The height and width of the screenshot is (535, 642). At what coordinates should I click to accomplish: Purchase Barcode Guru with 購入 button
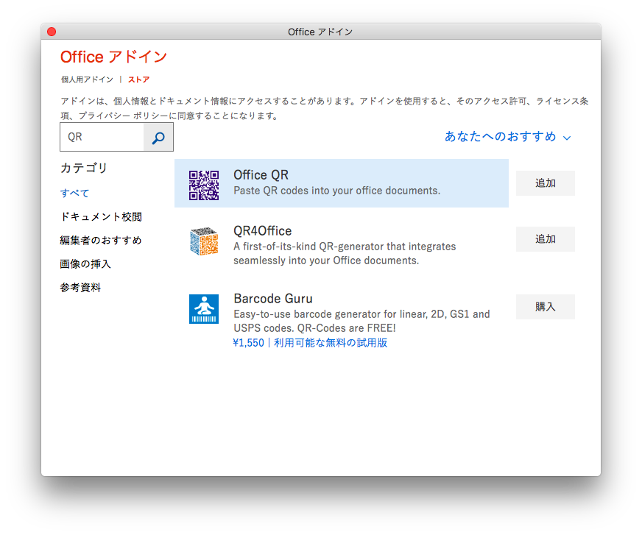click(x=546, y=307)
